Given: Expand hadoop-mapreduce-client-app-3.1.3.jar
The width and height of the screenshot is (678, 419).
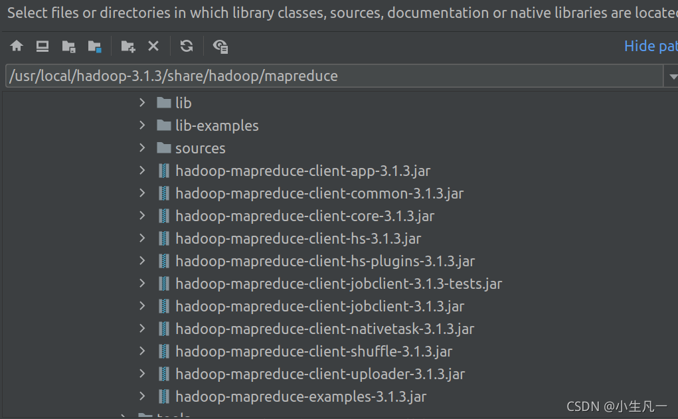Looking at the screenshot, I should pyautogui.click(x=142, y=171).
